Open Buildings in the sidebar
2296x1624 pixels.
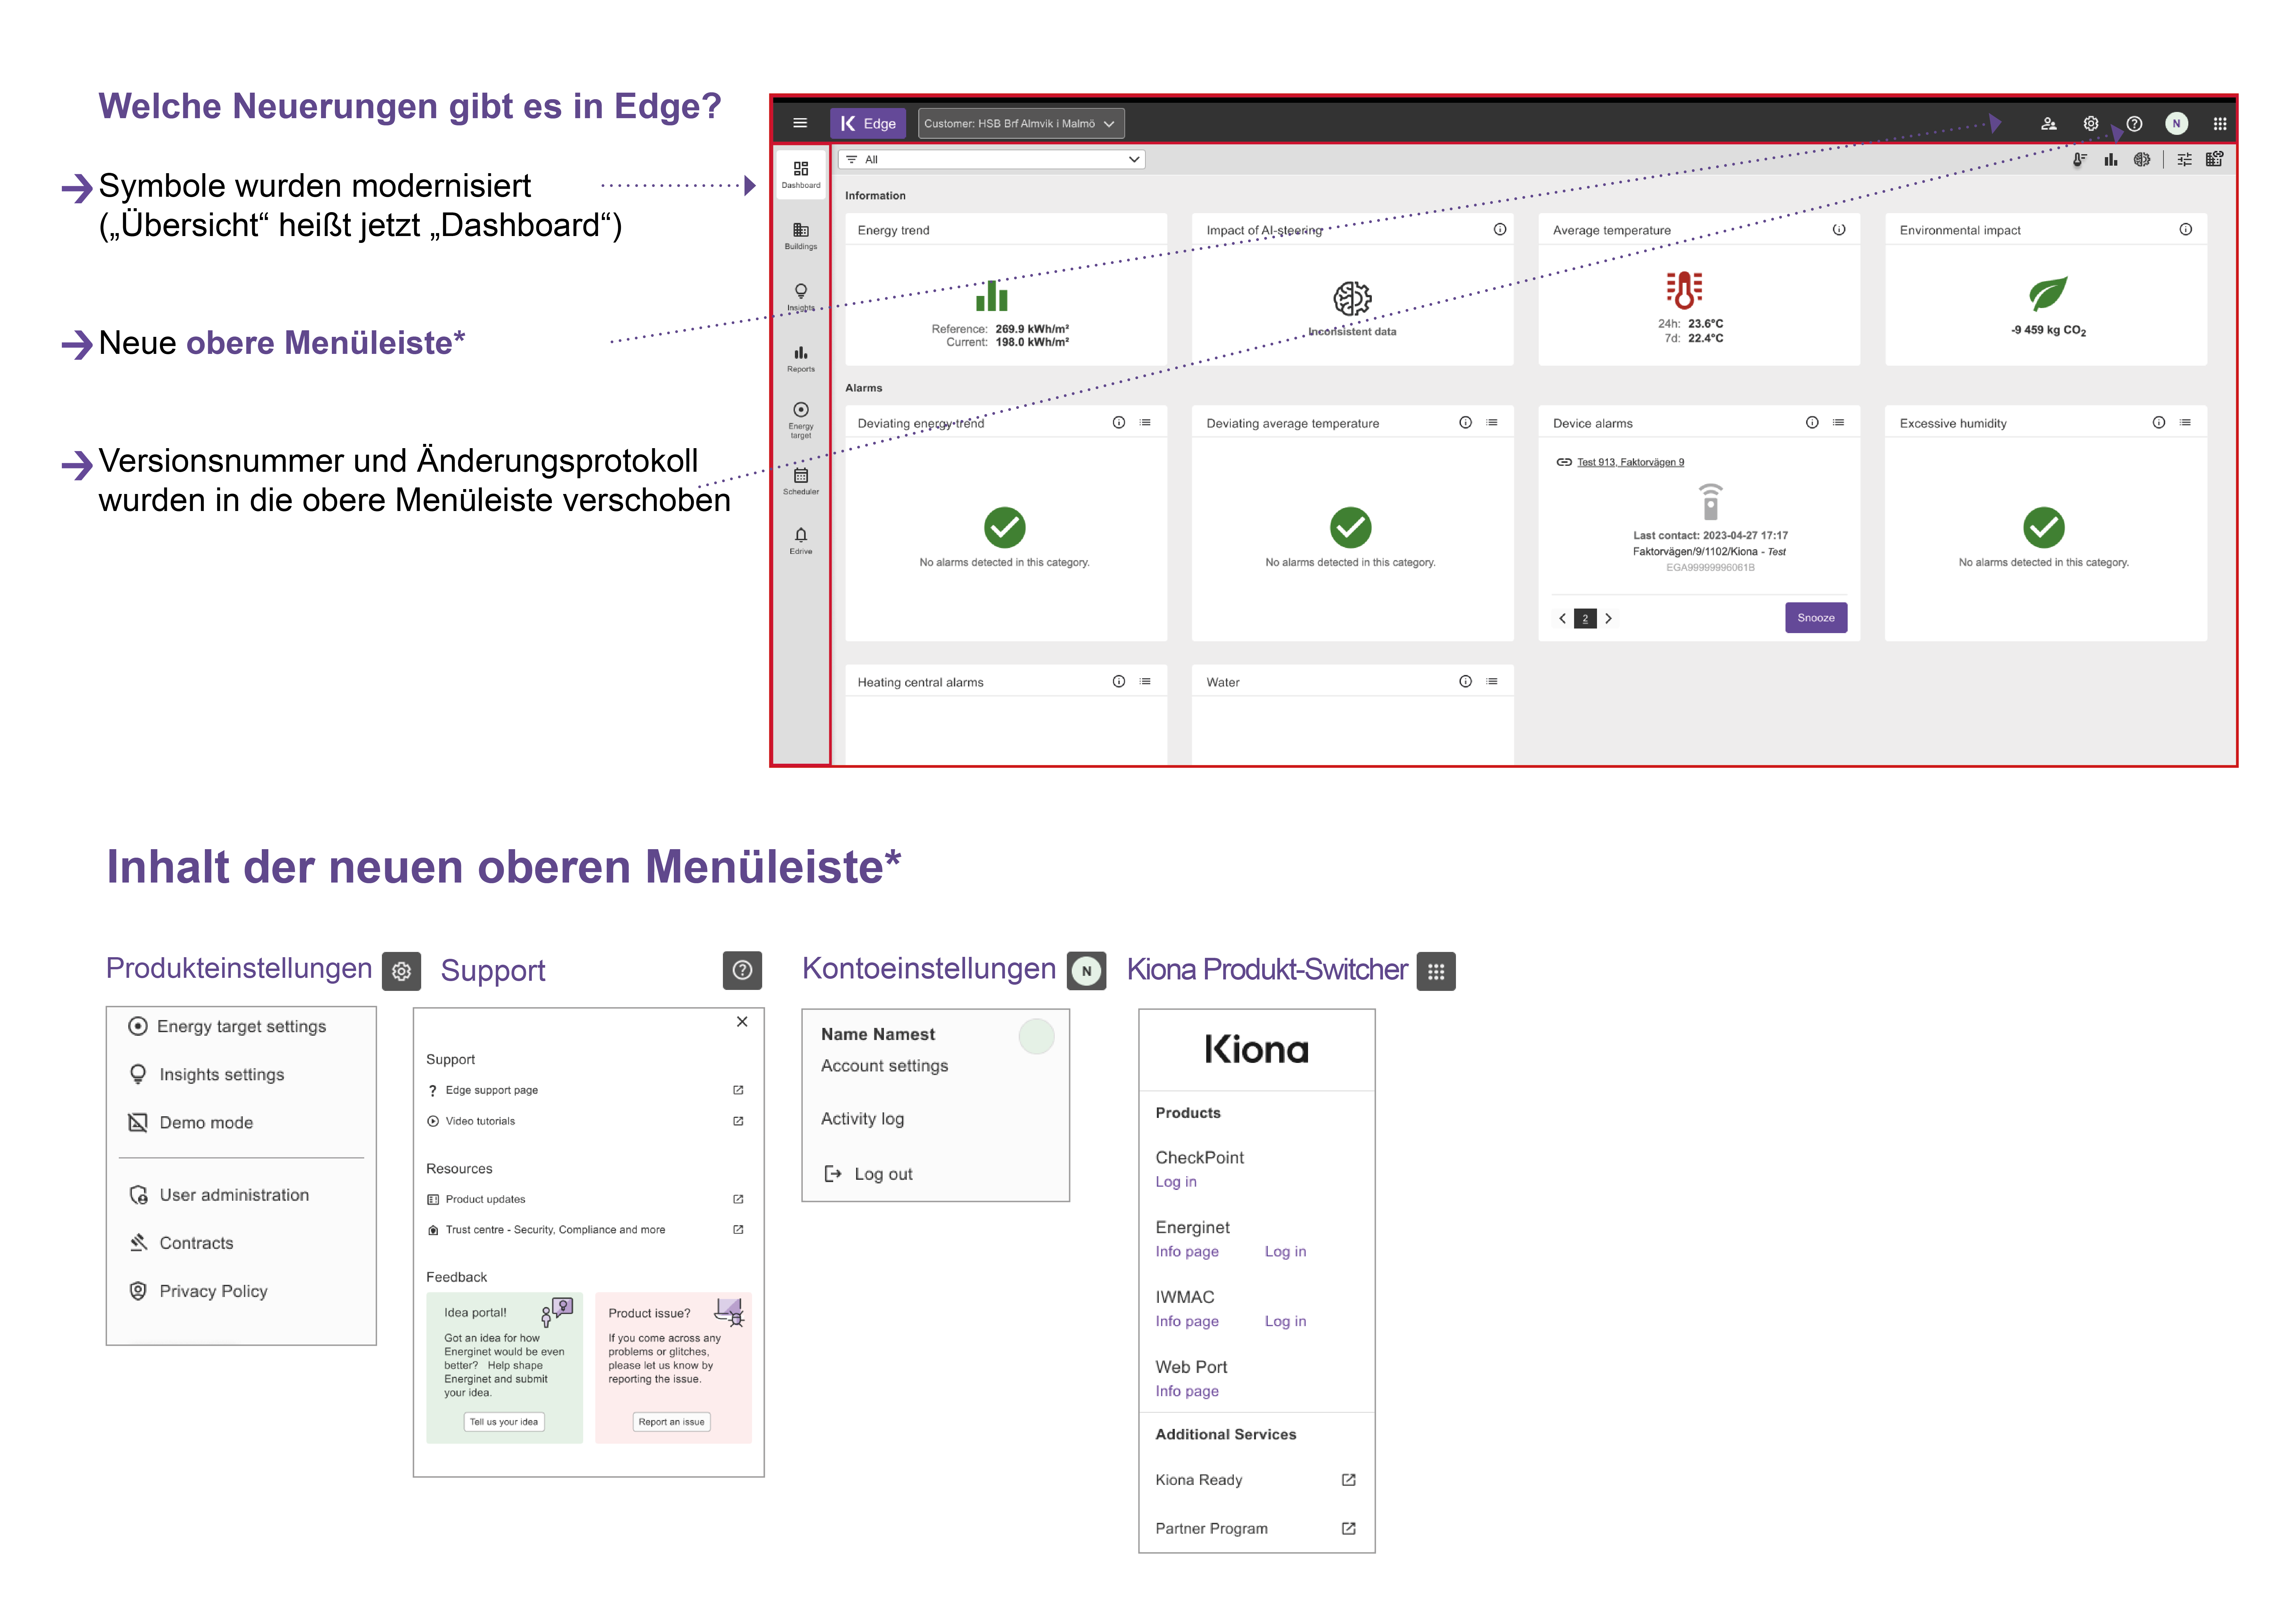point(801,236)
